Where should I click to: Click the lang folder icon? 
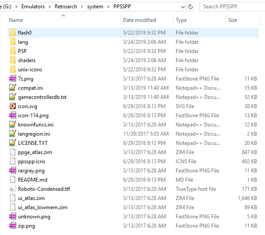(13, 42)
